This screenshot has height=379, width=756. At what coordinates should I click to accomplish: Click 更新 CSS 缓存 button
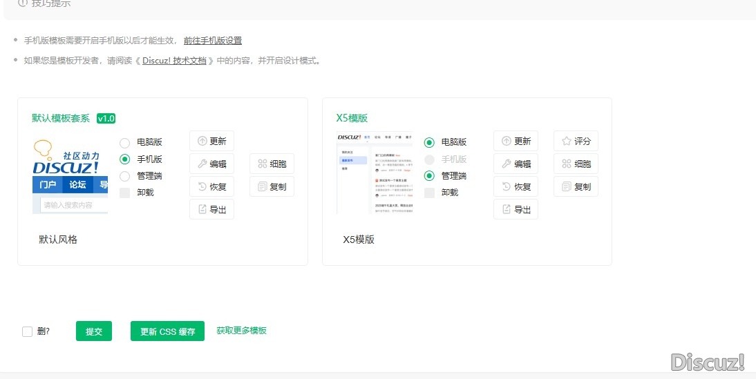167,331
